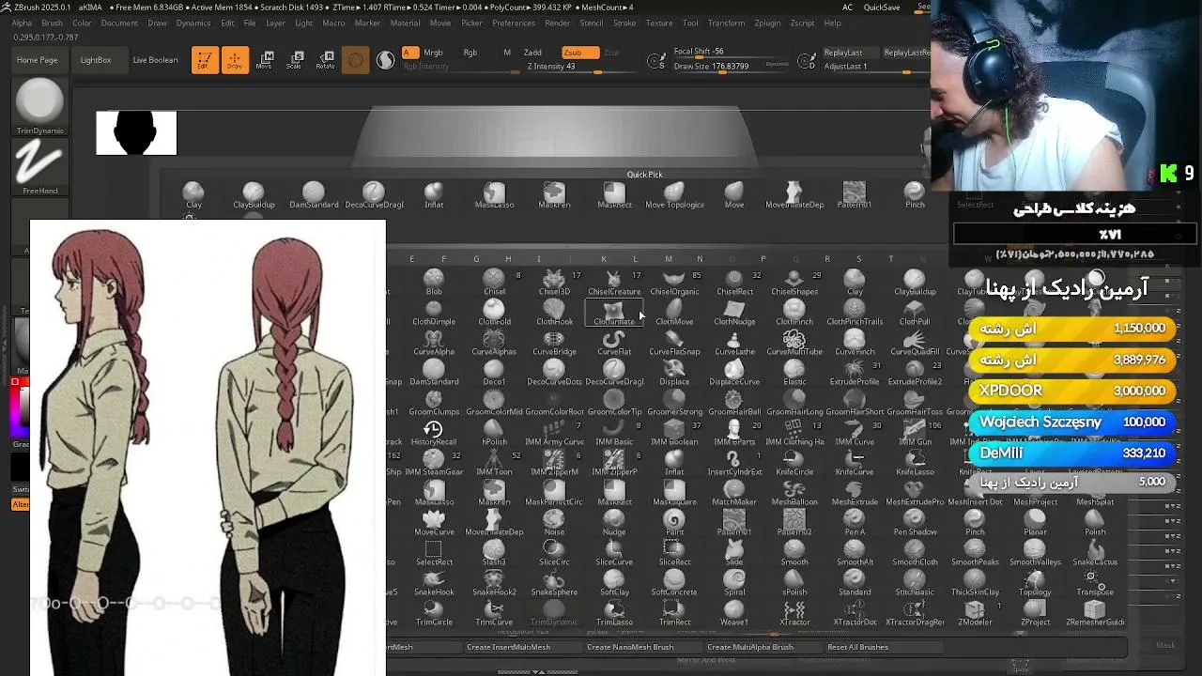Select the Nudge brush
This screenshot has width=1202, height=676.
click(x=614, y=523)
